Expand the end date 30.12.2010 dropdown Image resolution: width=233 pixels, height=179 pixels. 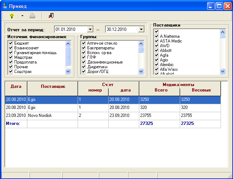click(x=141, y=29)
